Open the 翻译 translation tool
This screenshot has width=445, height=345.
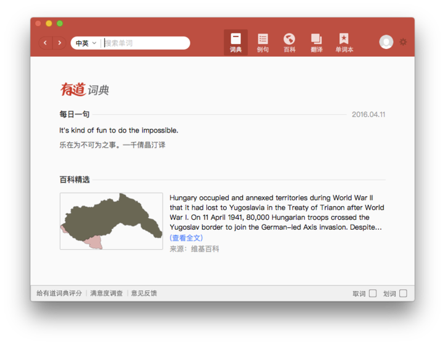pos(316,42)
